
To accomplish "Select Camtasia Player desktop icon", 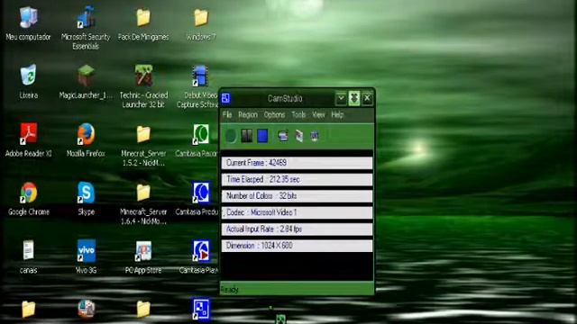I will 199,256.
